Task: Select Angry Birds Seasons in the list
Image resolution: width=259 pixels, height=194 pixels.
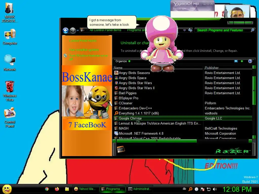Action: pyautogui.click(x=183, y=73)
